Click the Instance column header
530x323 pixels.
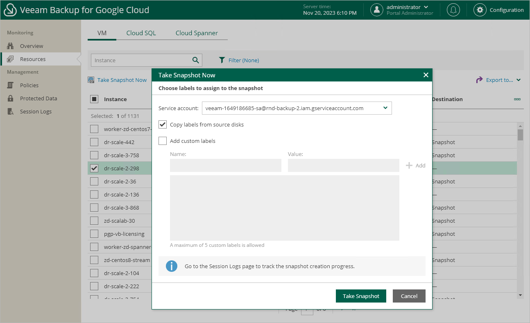pos(116,99)
